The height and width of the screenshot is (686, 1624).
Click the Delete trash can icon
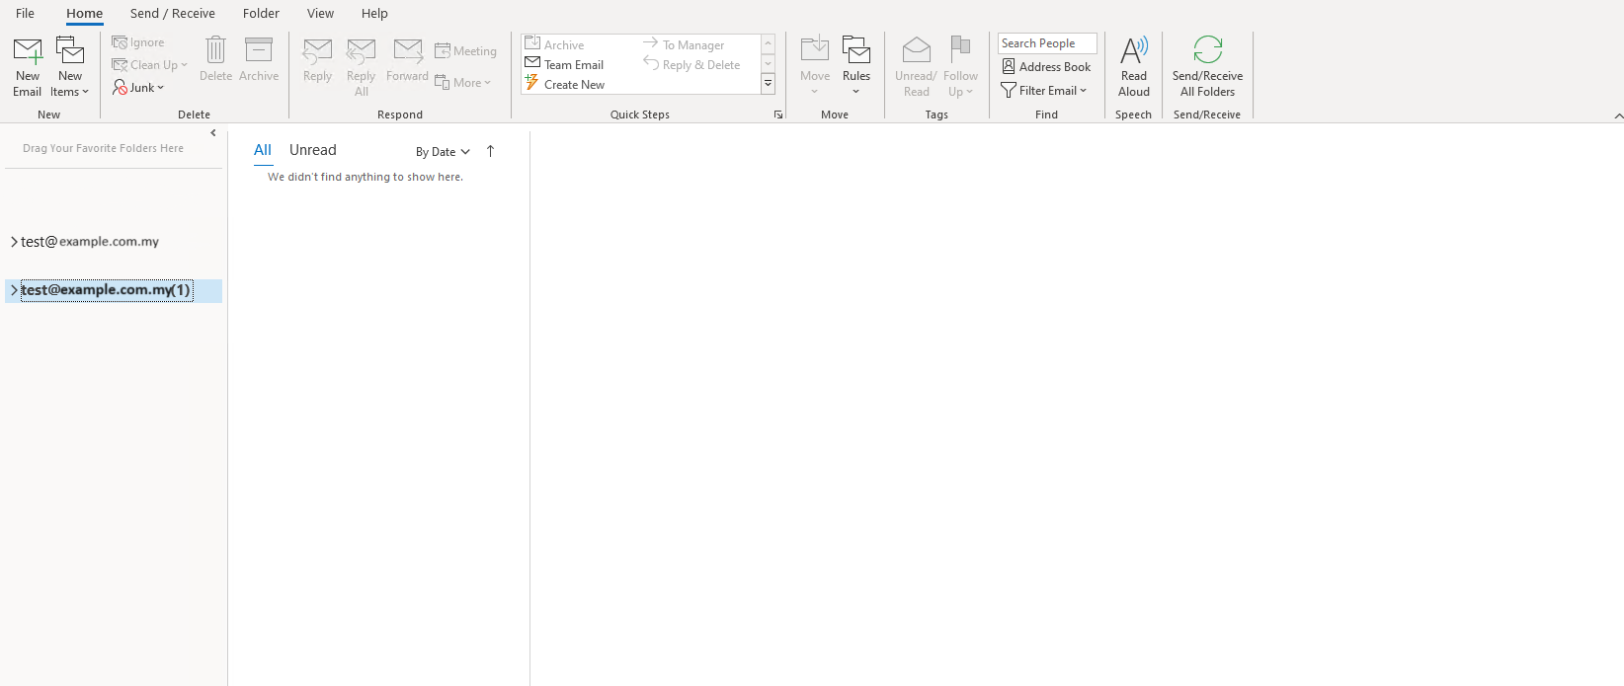pyautogui.click(x=215, y=59)
